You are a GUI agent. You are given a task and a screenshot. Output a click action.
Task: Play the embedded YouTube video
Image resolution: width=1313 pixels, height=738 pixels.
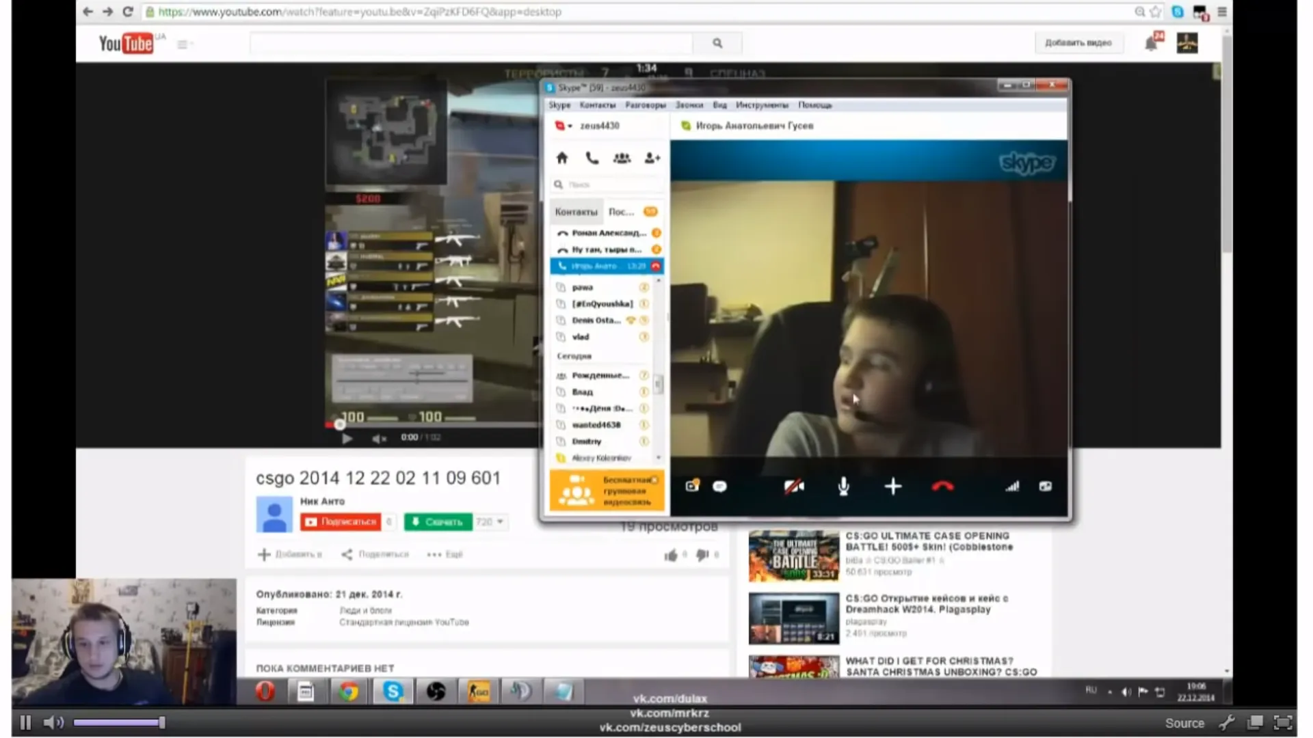point(347,439)
